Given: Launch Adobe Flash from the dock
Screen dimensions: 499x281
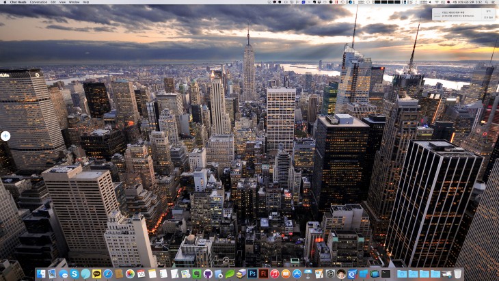Looking at the screenshot, I should click(x=263, y=274).
